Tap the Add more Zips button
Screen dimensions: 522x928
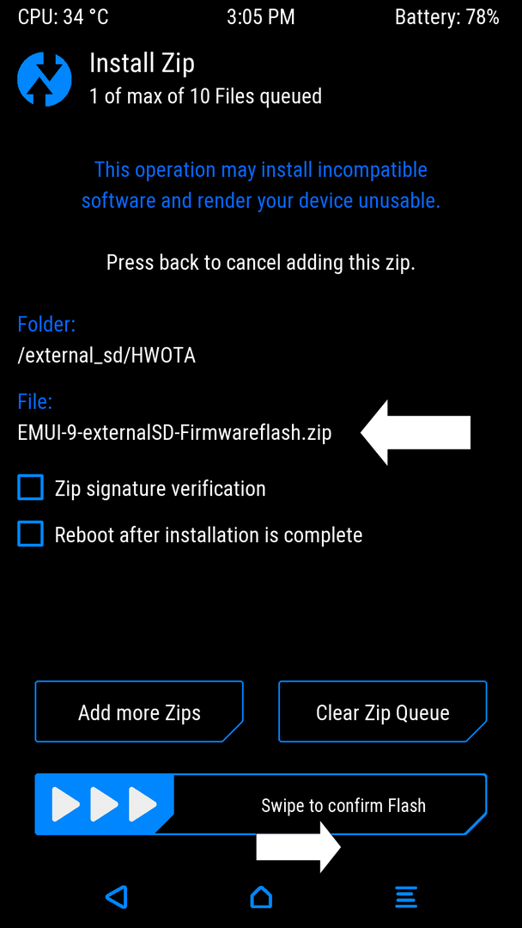139,711
